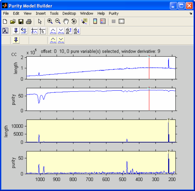Screen dimensions: 195x191
Task: Toggle the Data Cursor tool
Action: point(84,21)
